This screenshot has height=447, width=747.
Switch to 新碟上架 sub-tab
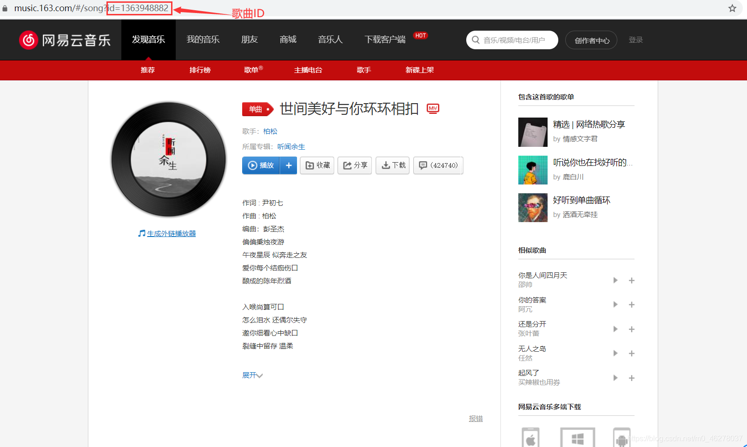[420, 70]
